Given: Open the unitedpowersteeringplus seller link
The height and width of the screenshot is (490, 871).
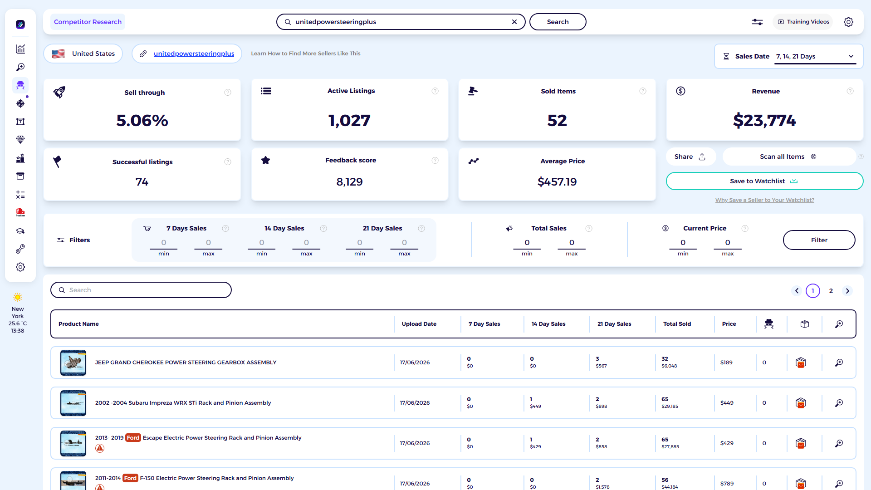Looking at the screenshot, I should coord(194,54).
